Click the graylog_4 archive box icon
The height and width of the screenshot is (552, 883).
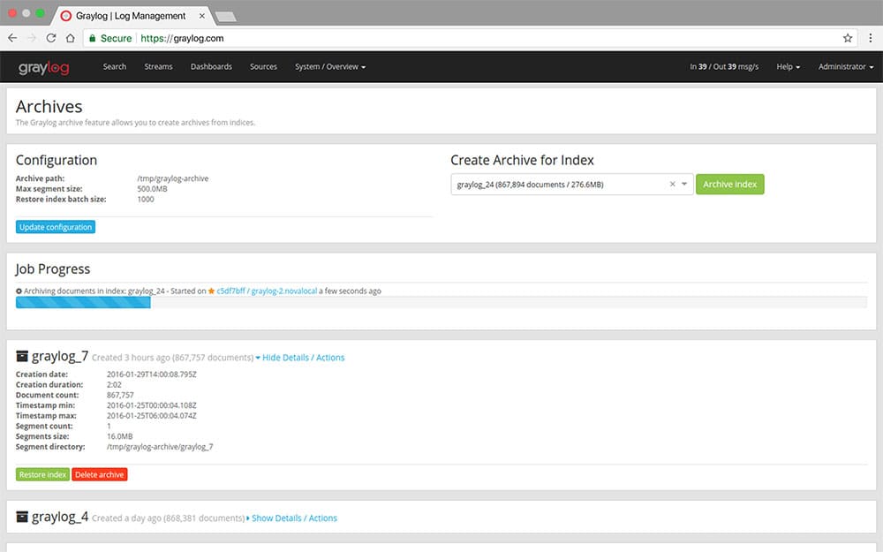click(22, 517)
